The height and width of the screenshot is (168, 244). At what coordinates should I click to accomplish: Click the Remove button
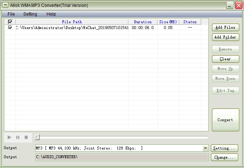(225, 49)
